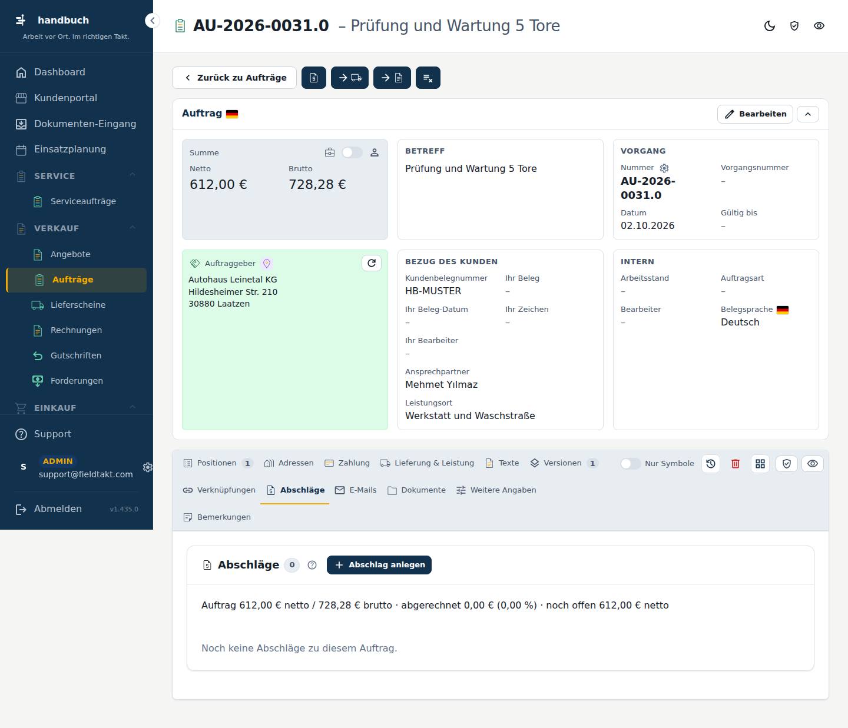Click the Datum value 02.10.2026
This screenshot has width=848, height=728.
coord(648,226)
